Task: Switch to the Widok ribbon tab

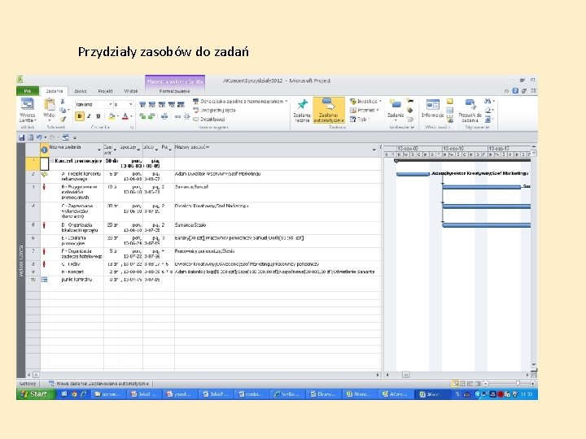Action: 131,91
